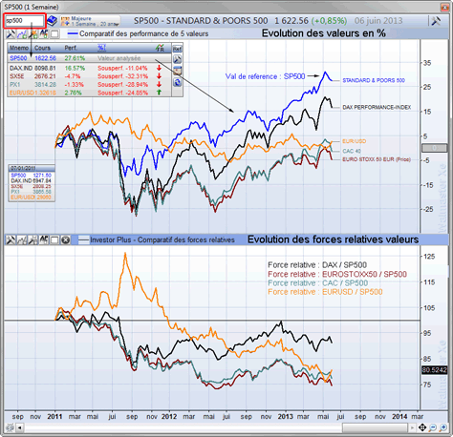Click the AF icon on lower panel toolbar

tap(44, 240)
